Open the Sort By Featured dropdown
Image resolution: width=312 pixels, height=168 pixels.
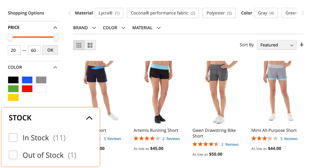(276, 45)
